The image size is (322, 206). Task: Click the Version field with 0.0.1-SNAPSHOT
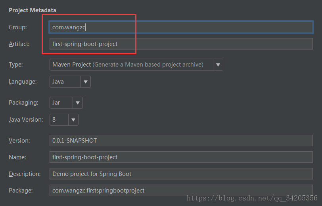[181, 141]
